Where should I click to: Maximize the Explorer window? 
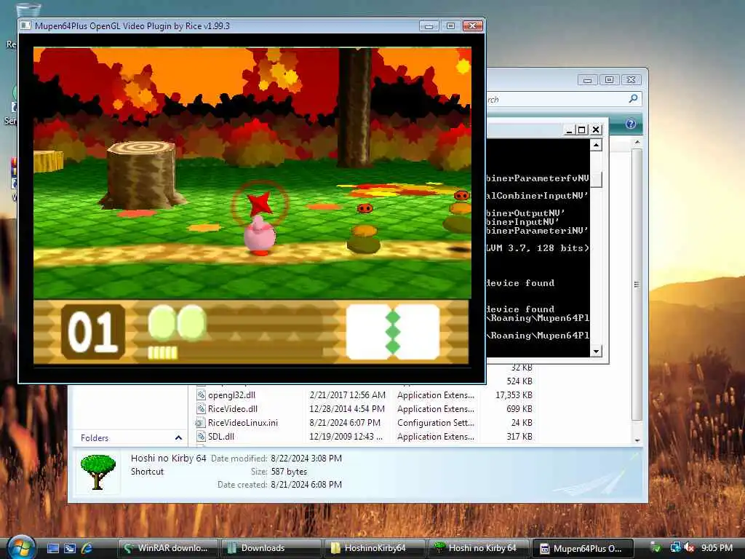coord(609,80)
